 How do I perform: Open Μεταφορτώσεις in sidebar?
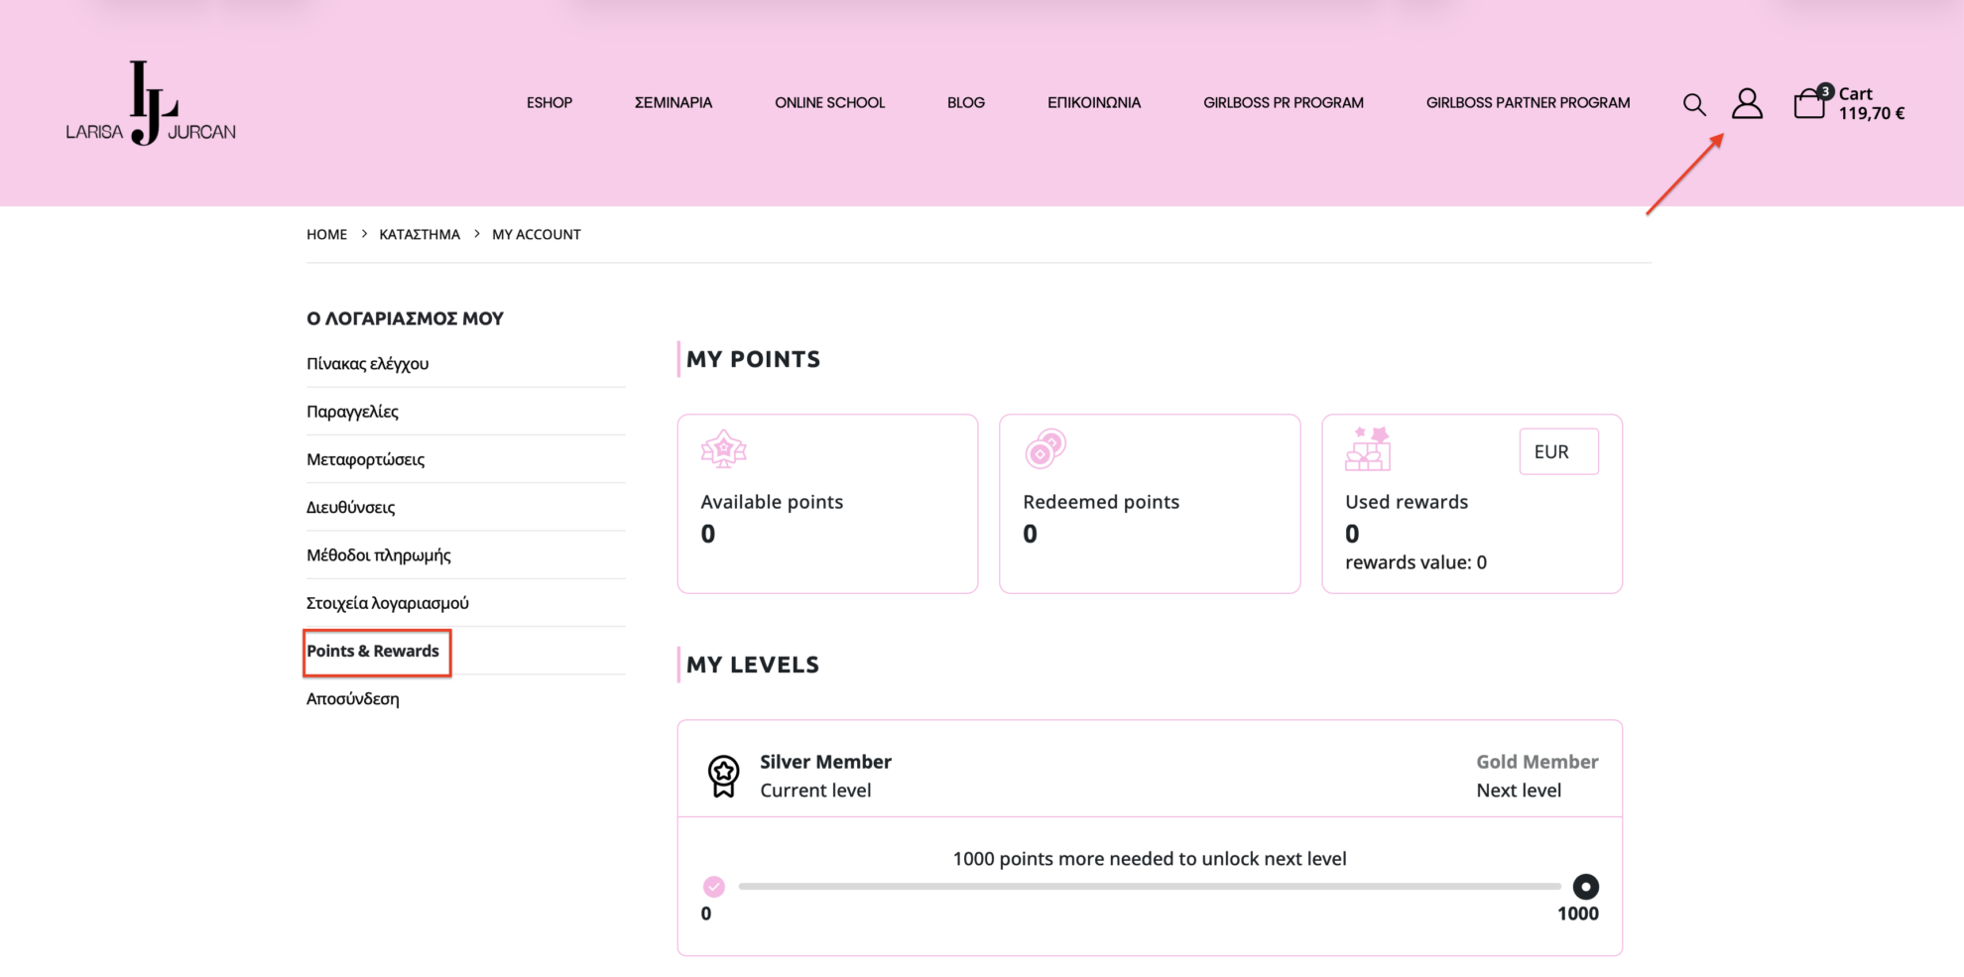(x=365, y=459)
